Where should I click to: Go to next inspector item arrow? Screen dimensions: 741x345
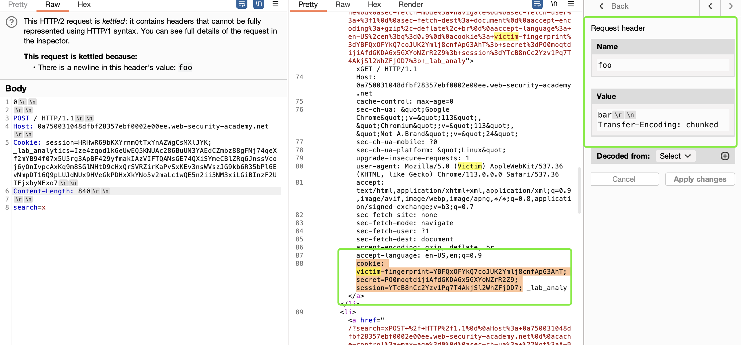[x=731, y=6]
